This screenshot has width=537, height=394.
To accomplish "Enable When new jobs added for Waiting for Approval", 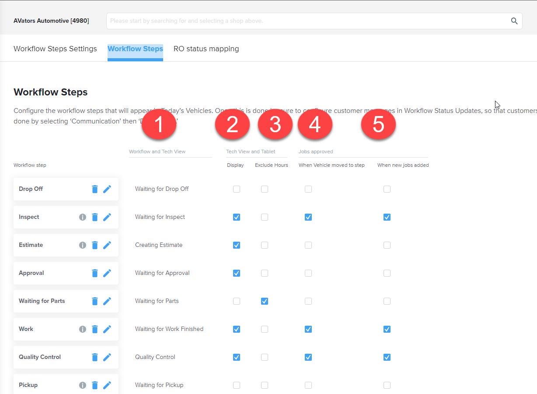I will [387, 273].
